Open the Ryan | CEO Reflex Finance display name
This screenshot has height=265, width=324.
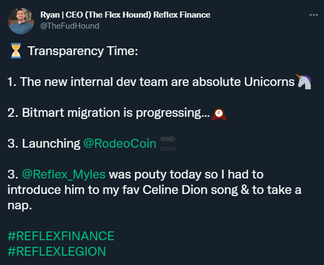tap(125, 15)
